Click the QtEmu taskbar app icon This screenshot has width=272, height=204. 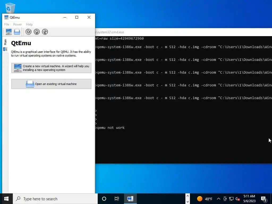click(130, 199)
